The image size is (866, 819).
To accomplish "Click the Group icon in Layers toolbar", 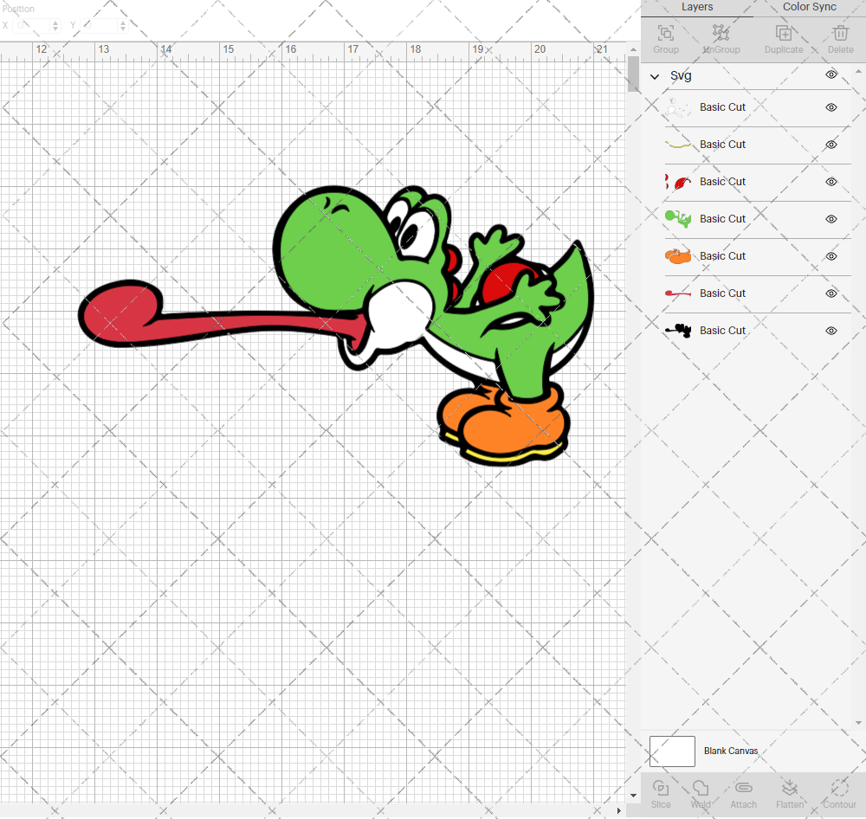I will pyautogui.click(x=665, y=33).
